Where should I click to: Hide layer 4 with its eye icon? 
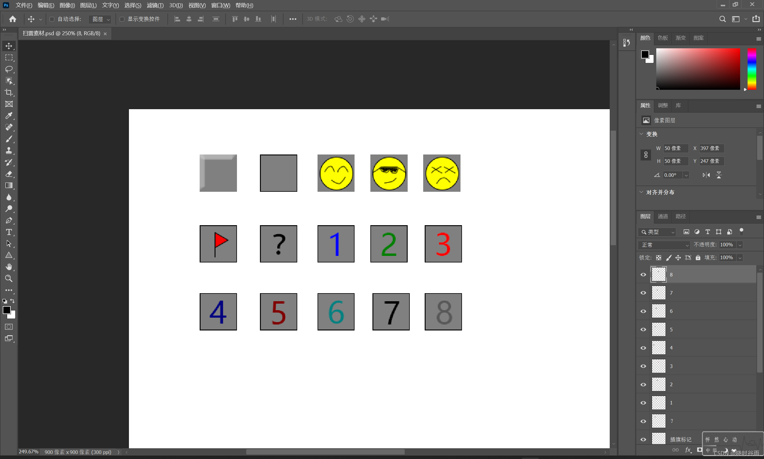click(x=643, y=348)
